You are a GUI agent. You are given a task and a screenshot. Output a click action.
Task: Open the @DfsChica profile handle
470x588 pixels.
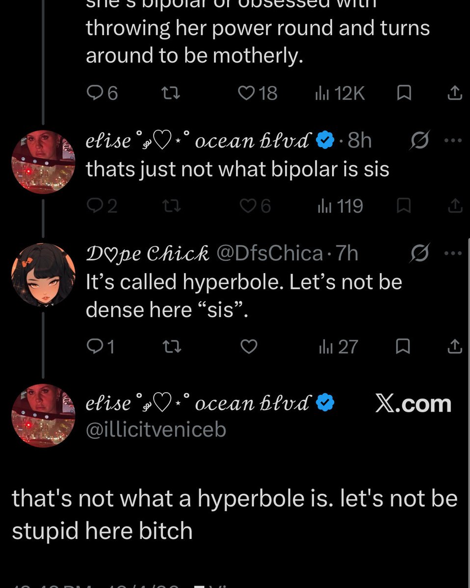click(x=269, y=253)
